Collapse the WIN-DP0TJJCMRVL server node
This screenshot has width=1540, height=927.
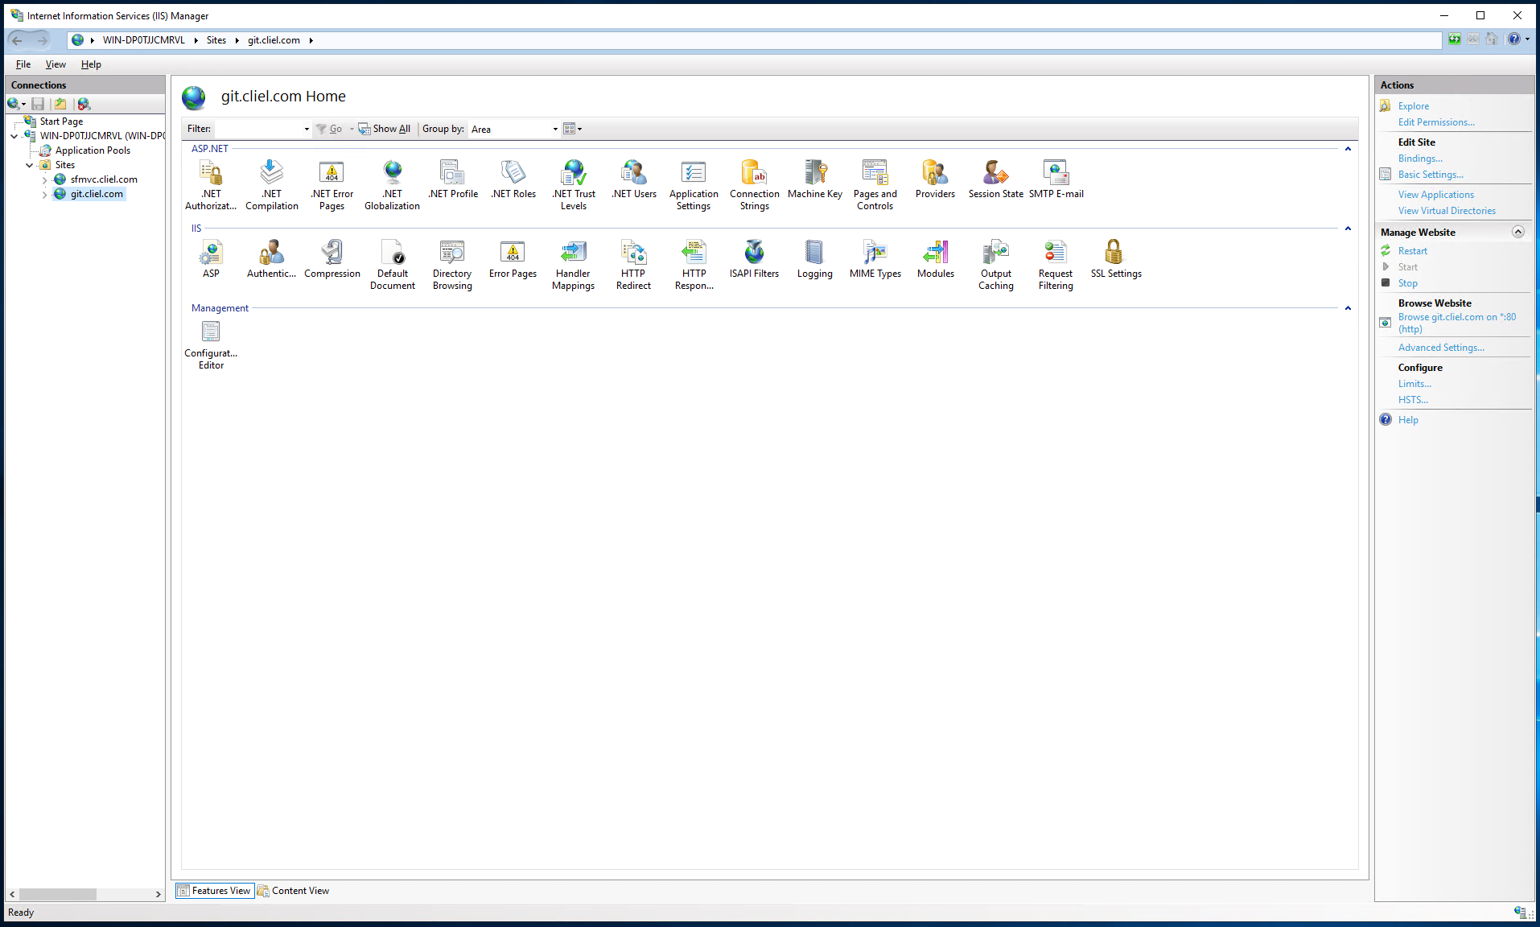(14, 136)
